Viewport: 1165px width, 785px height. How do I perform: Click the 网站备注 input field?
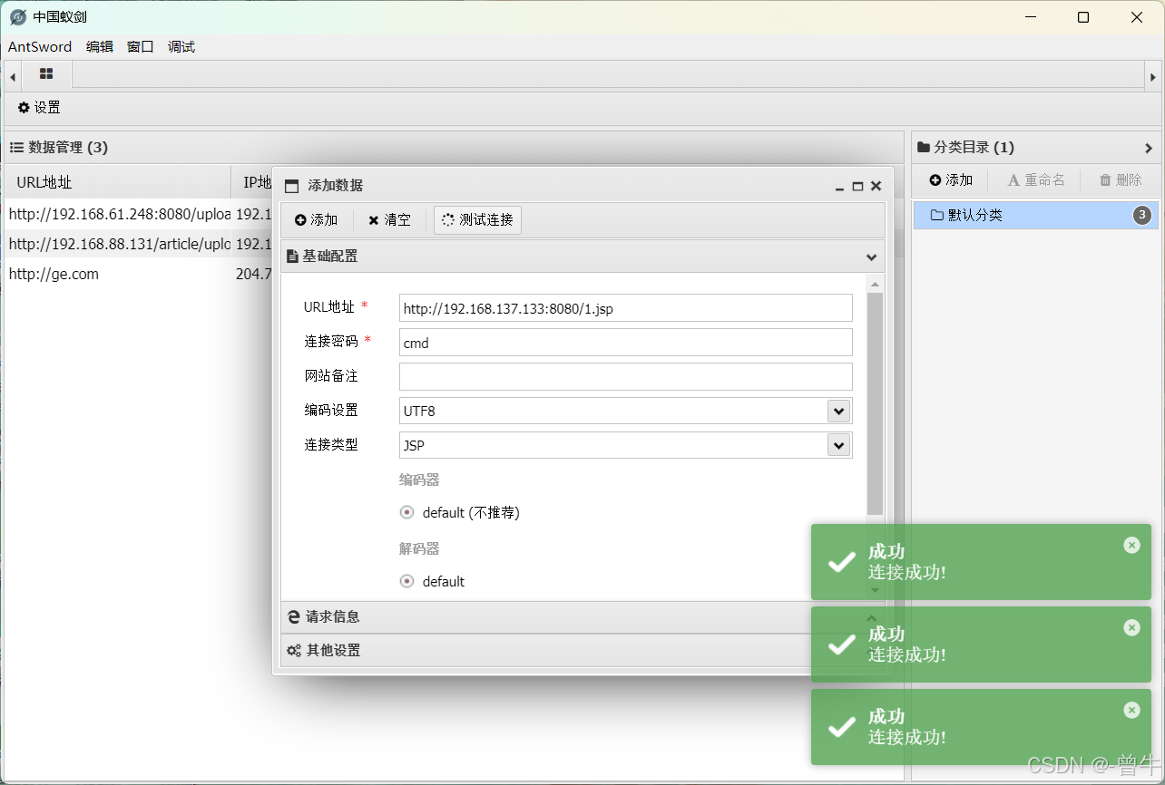[x=626, y=377]
